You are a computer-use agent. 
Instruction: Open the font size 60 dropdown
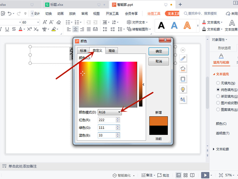pyautogui.click(x=38, y=22)
